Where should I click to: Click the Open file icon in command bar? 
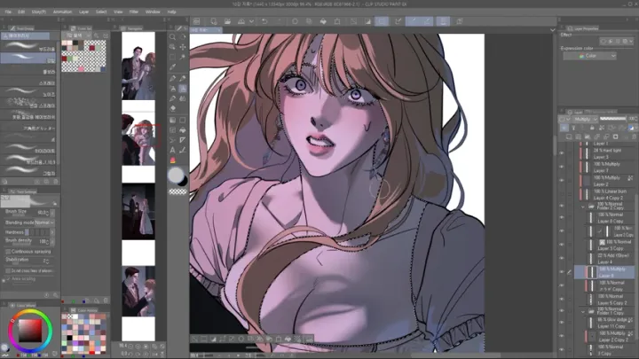click(227, 21)
